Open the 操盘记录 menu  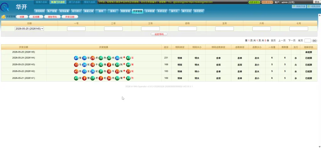pos(89,11)
